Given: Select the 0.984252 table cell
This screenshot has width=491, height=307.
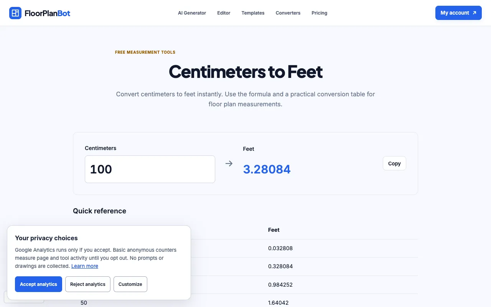Looking at the screenshot, I should coord(280,285).
